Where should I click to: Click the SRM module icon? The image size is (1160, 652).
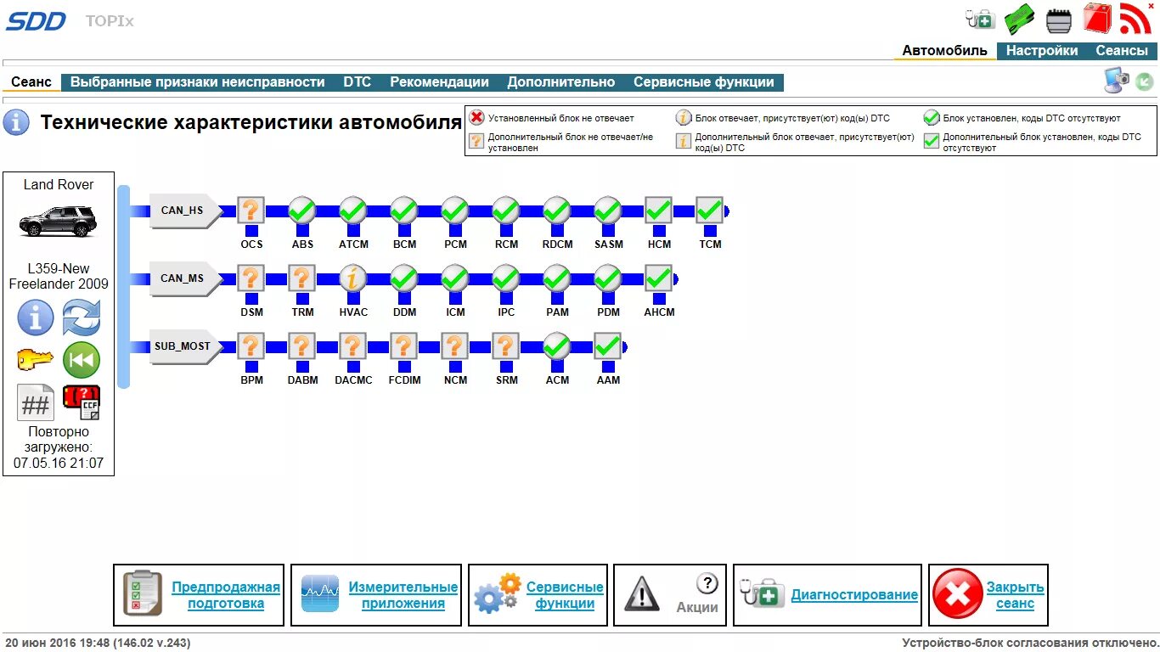pos(506,346)
